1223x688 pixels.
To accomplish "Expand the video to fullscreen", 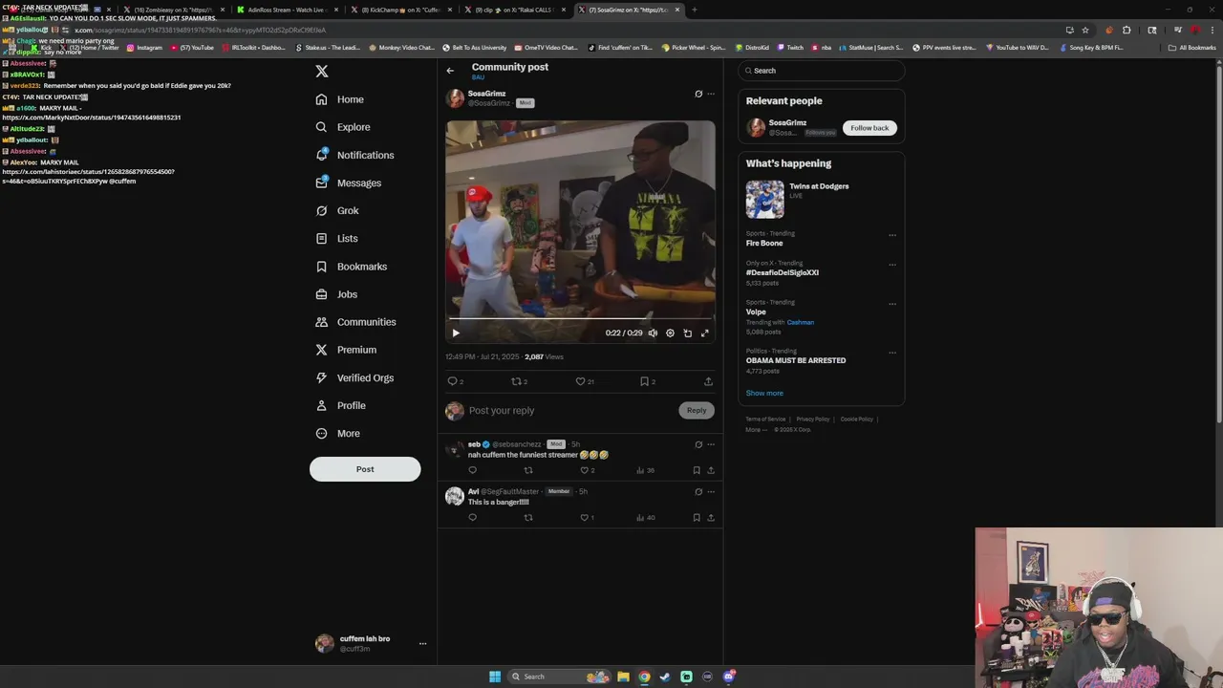I will [705, 333].
